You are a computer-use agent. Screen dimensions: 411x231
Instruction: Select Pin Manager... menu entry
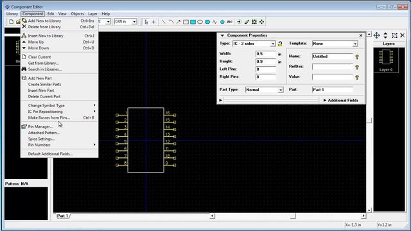59,126
